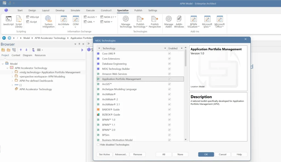Image resolution: width=281 pixels, height=162 pixels.
Task: Select the Business Motivation Model row
Action: pyautogui.click(x=140, y=140)
